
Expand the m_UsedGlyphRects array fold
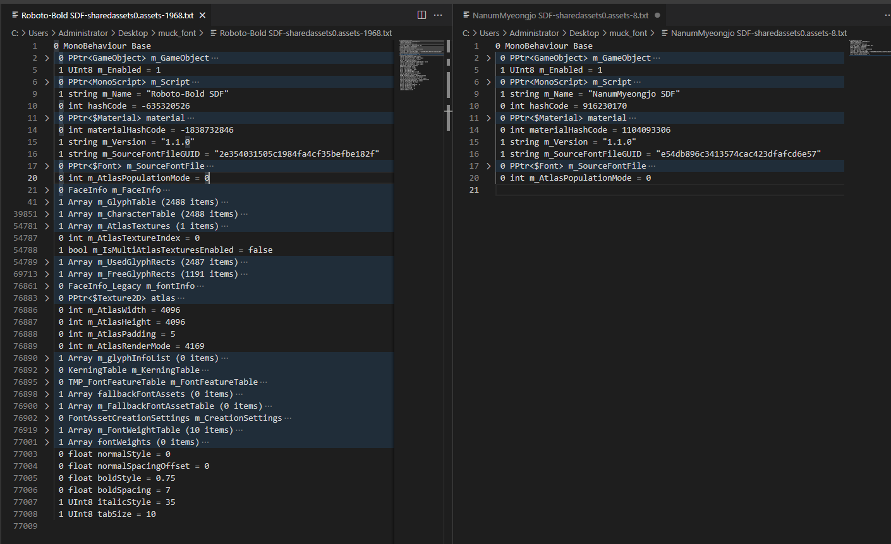47,262
